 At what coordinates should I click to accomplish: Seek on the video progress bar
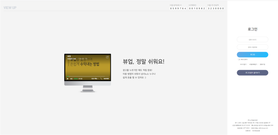(x=88, y=76)
